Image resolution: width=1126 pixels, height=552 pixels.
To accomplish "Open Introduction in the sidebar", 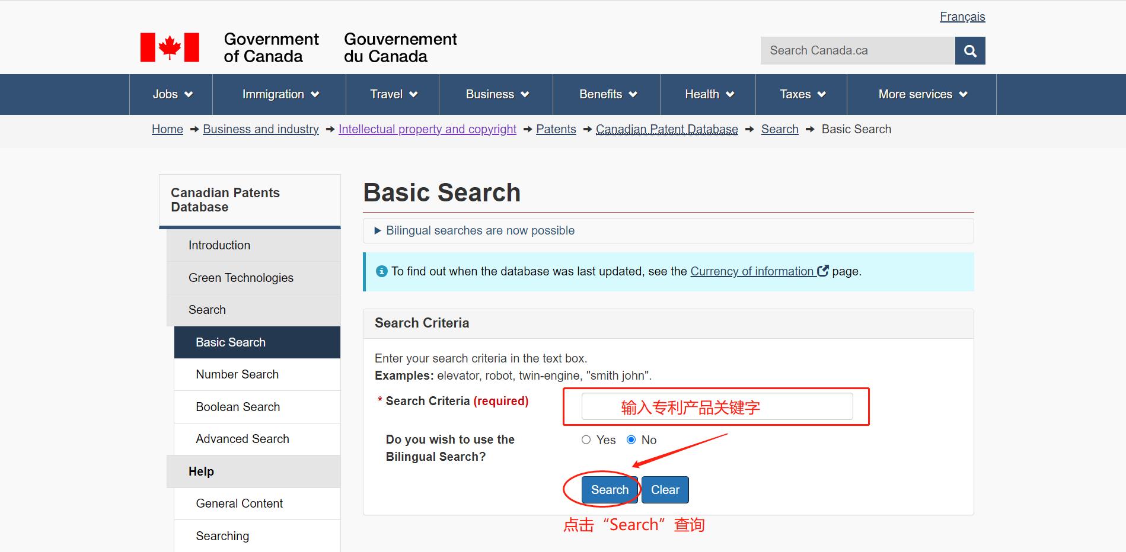I will (254, 245).
